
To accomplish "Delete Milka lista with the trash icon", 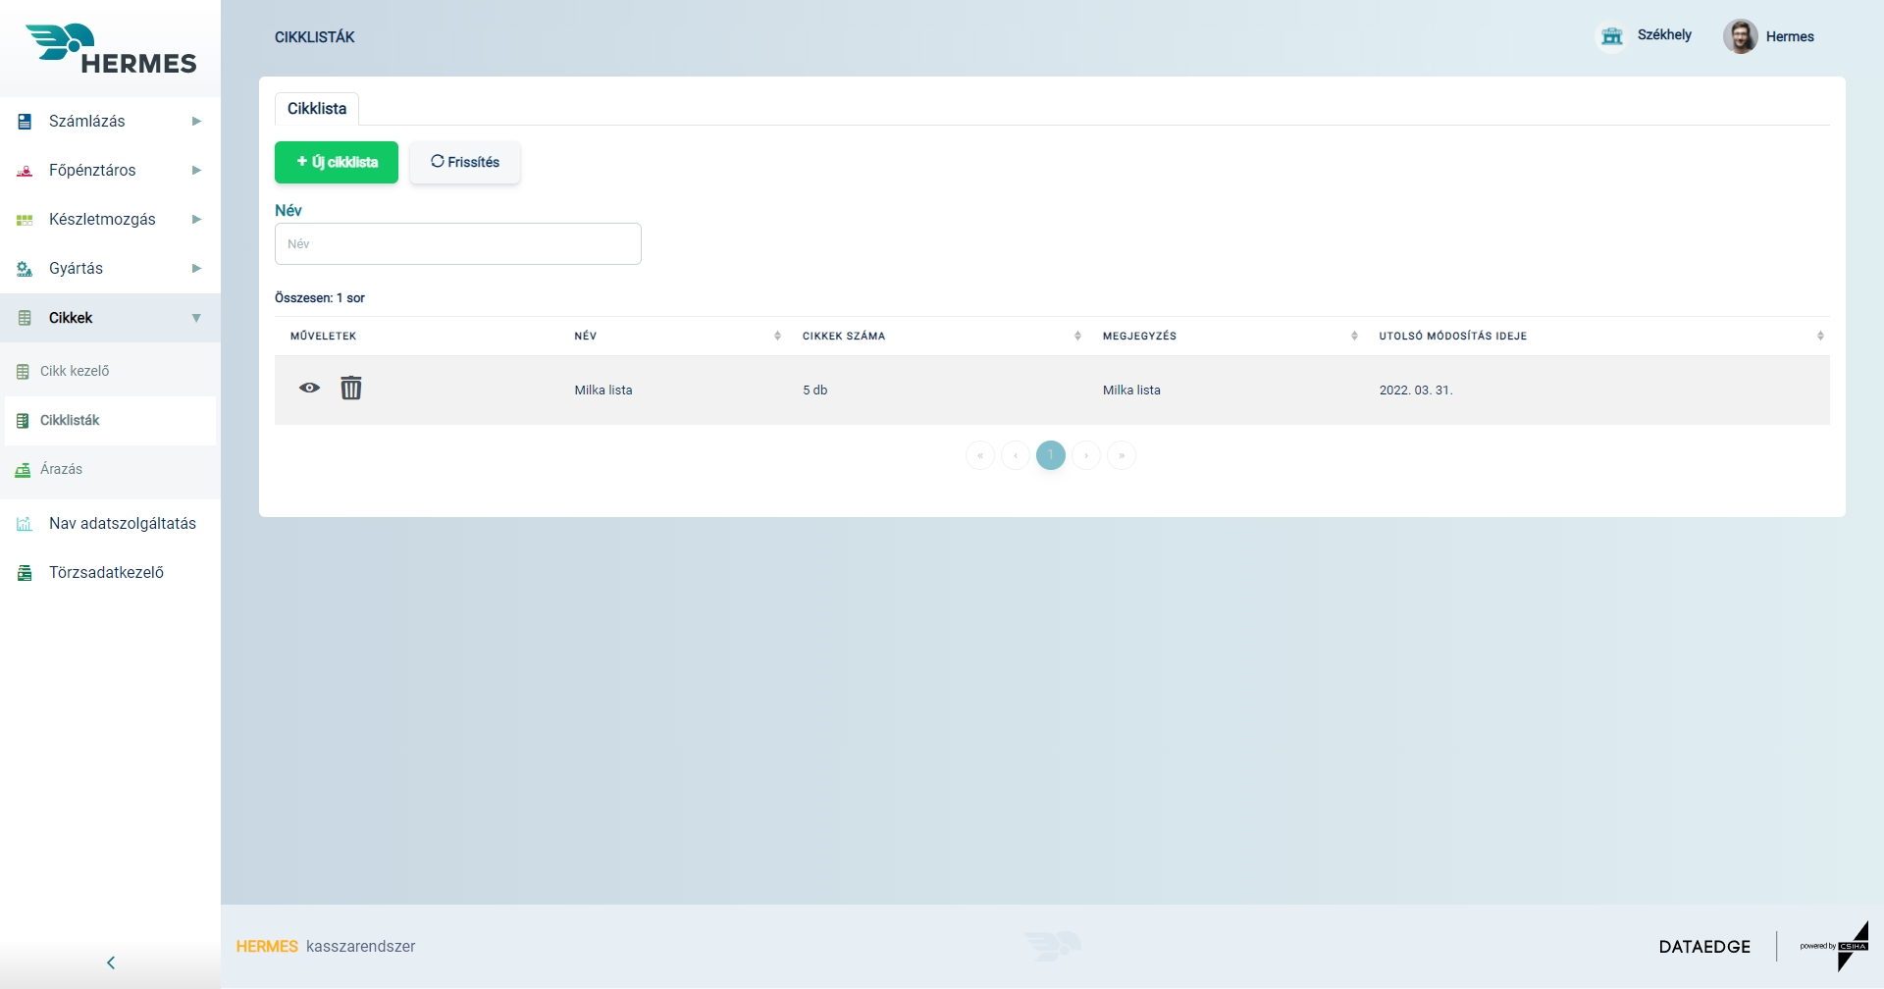I will click(351, 389).
